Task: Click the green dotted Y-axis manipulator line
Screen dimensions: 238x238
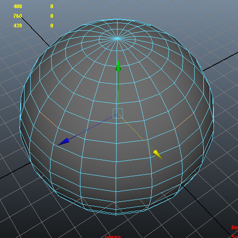Action: [118, 90]
